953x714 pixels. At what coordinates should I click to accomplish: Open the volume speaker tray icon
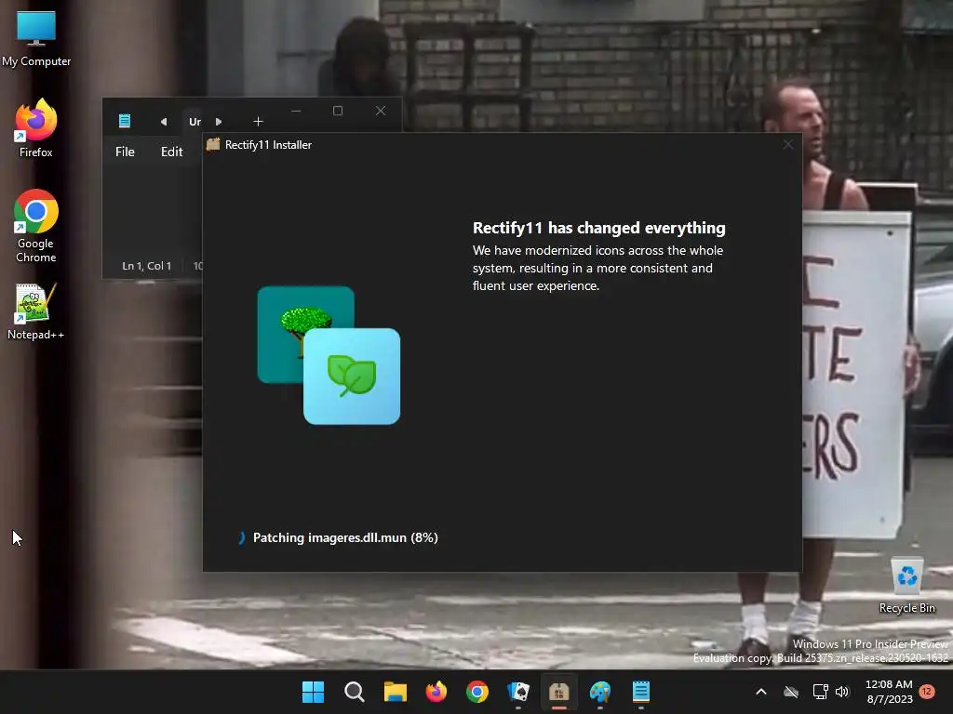tap(841, 692)
